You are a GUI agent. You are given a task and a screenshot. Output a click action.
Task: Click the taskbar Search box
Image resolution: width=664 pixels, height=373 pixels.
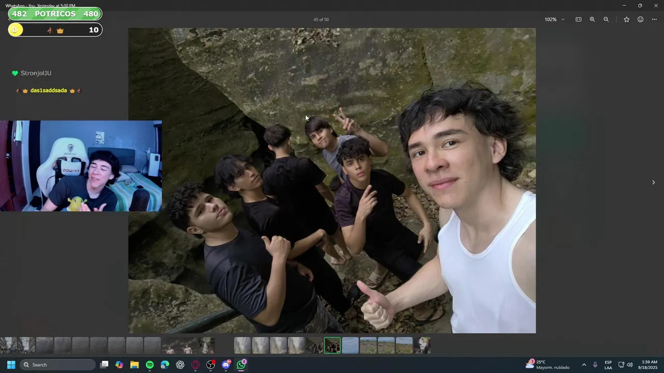[58, 365]
